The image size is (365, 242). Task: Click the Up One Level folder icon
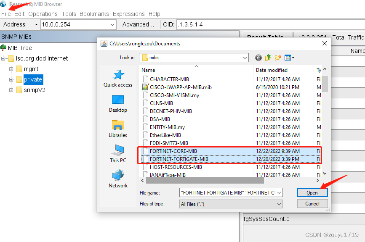click(x=268, y=58)
